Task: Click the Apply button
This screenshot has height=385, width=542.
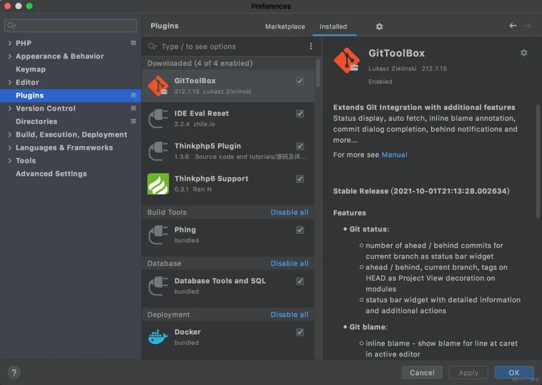Action: pos(468,372)
